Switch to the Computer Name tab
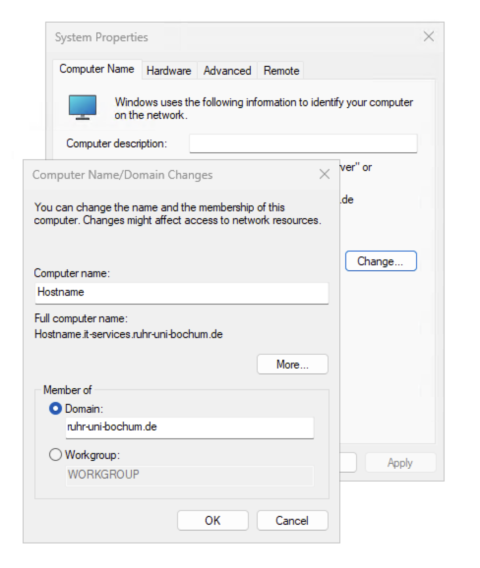480x568 pixels. [97, 69]
